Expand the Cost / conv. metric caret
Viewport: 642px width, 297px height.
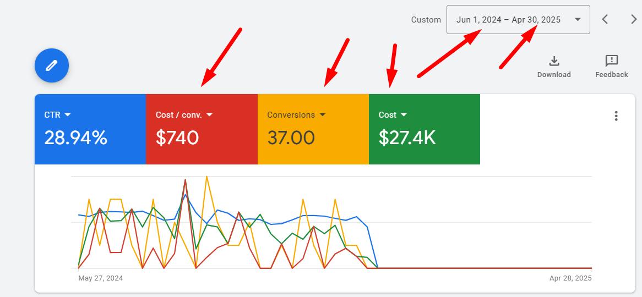pos(209,115)
